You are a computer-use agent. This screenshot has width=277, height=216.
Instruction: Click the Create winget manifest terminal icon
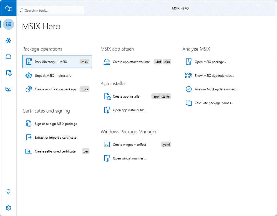point(107,144)
